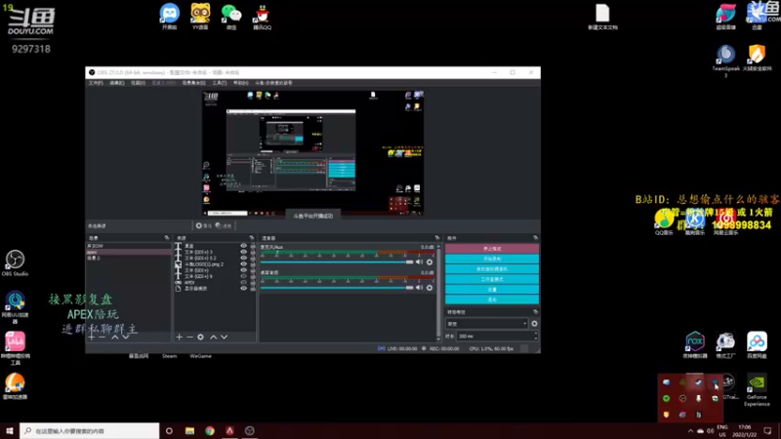Mute the 桌面音频 speaker icon
The width and height of the screenshot is (781, 439).
coord(420,287)
